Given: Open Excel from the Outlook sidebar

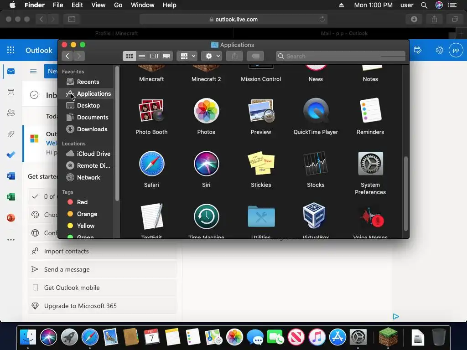Looking at the screenshot, I should tap(11, 197).
